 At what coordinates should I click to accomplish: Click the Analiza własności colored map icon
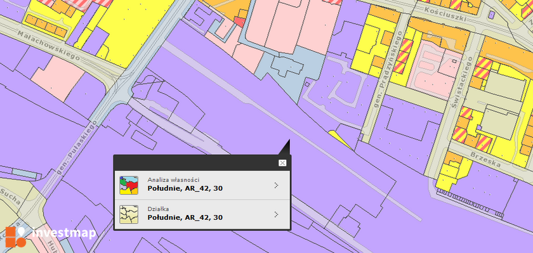pyautogui.click(x=129, y=185)
